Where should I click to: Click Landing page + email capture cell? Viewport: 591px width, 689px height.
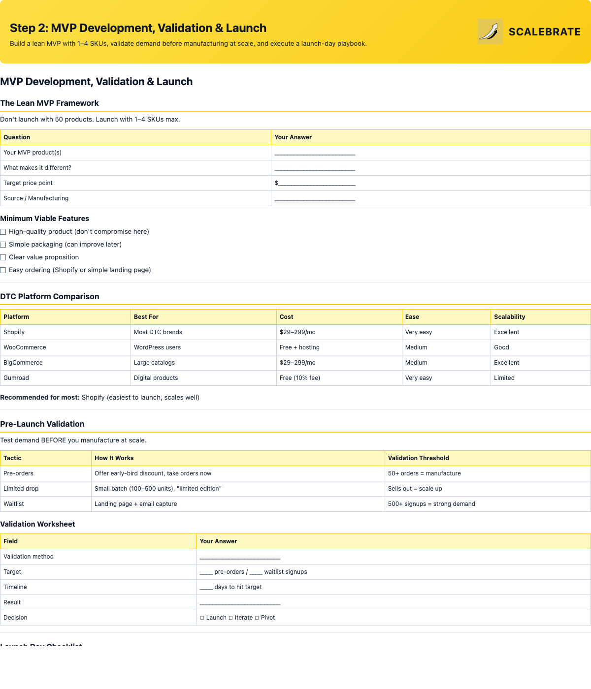pyautogui.click(x=238, y=504)
